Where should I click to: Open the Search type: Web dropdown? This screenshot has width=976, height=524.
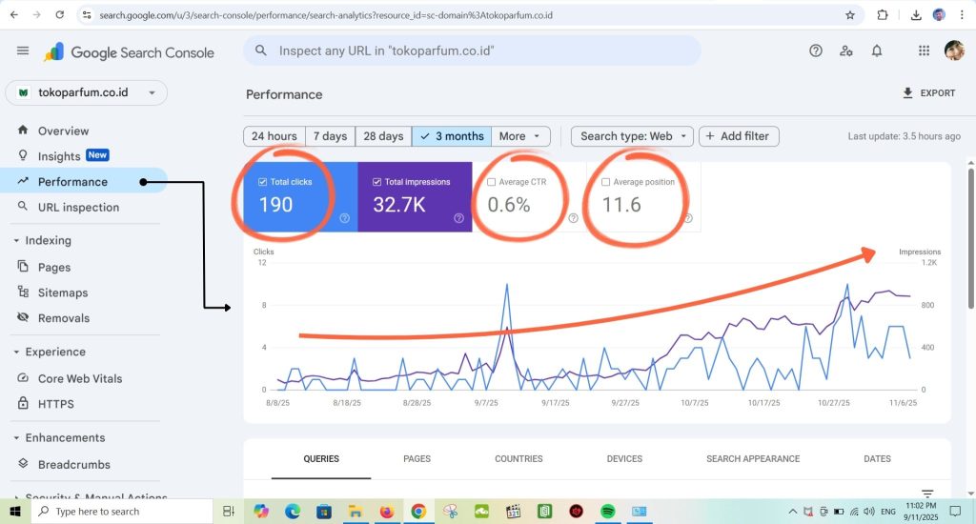point(632,136)
